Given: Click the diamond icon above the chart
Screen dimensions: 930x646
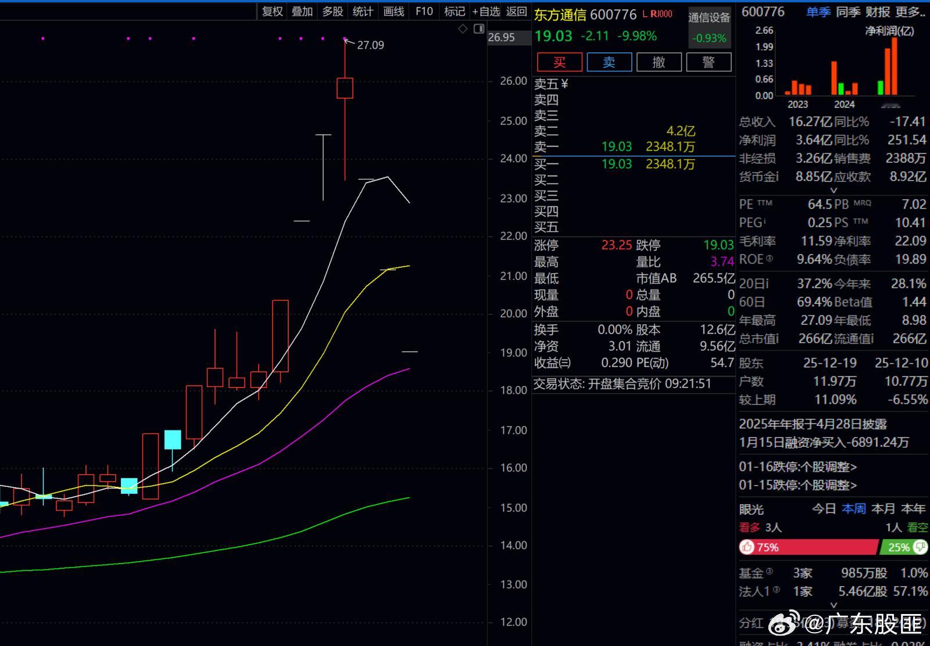Looking at the screenshot, I should pos(463,28).
